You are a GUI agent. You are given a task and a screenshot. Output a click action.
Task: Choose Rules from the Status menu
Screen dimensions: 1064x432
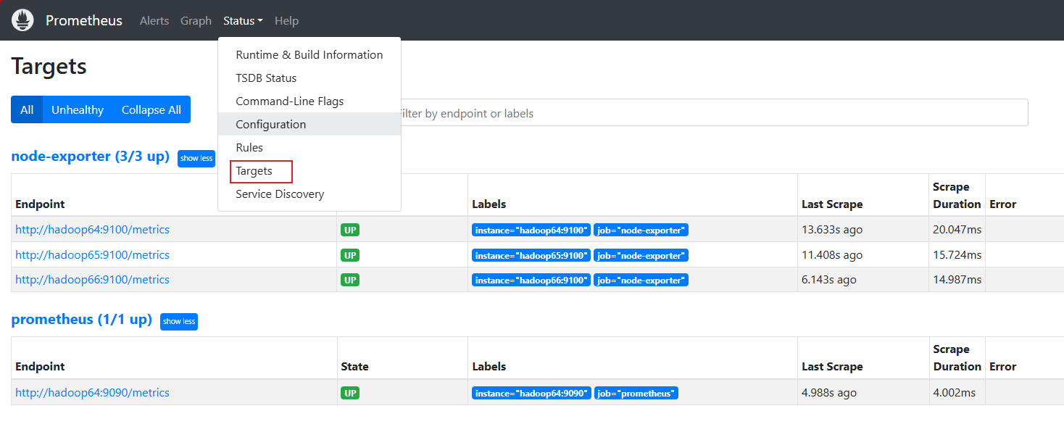pos(309,148)
